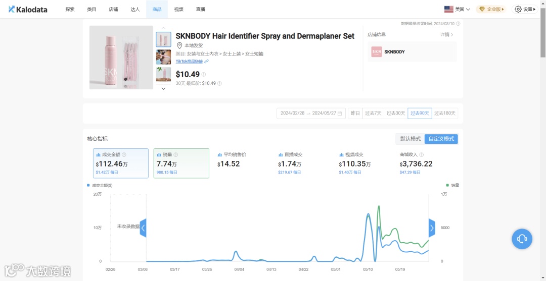
Task: Click the help icon next to 成交金额
Action: (124, 155)
